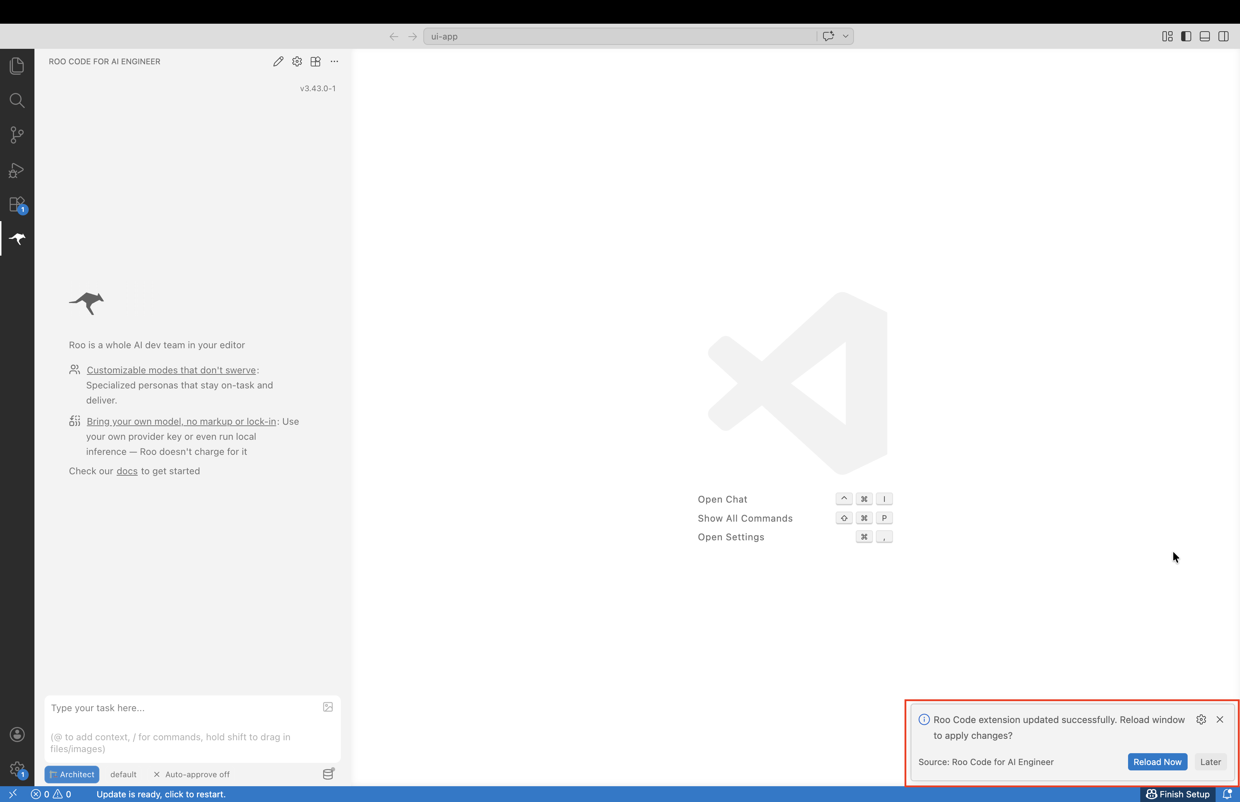Screen dimensions: 1240x802
Task: Open the default API configuration selector
Action: click(x=123, y=774)
